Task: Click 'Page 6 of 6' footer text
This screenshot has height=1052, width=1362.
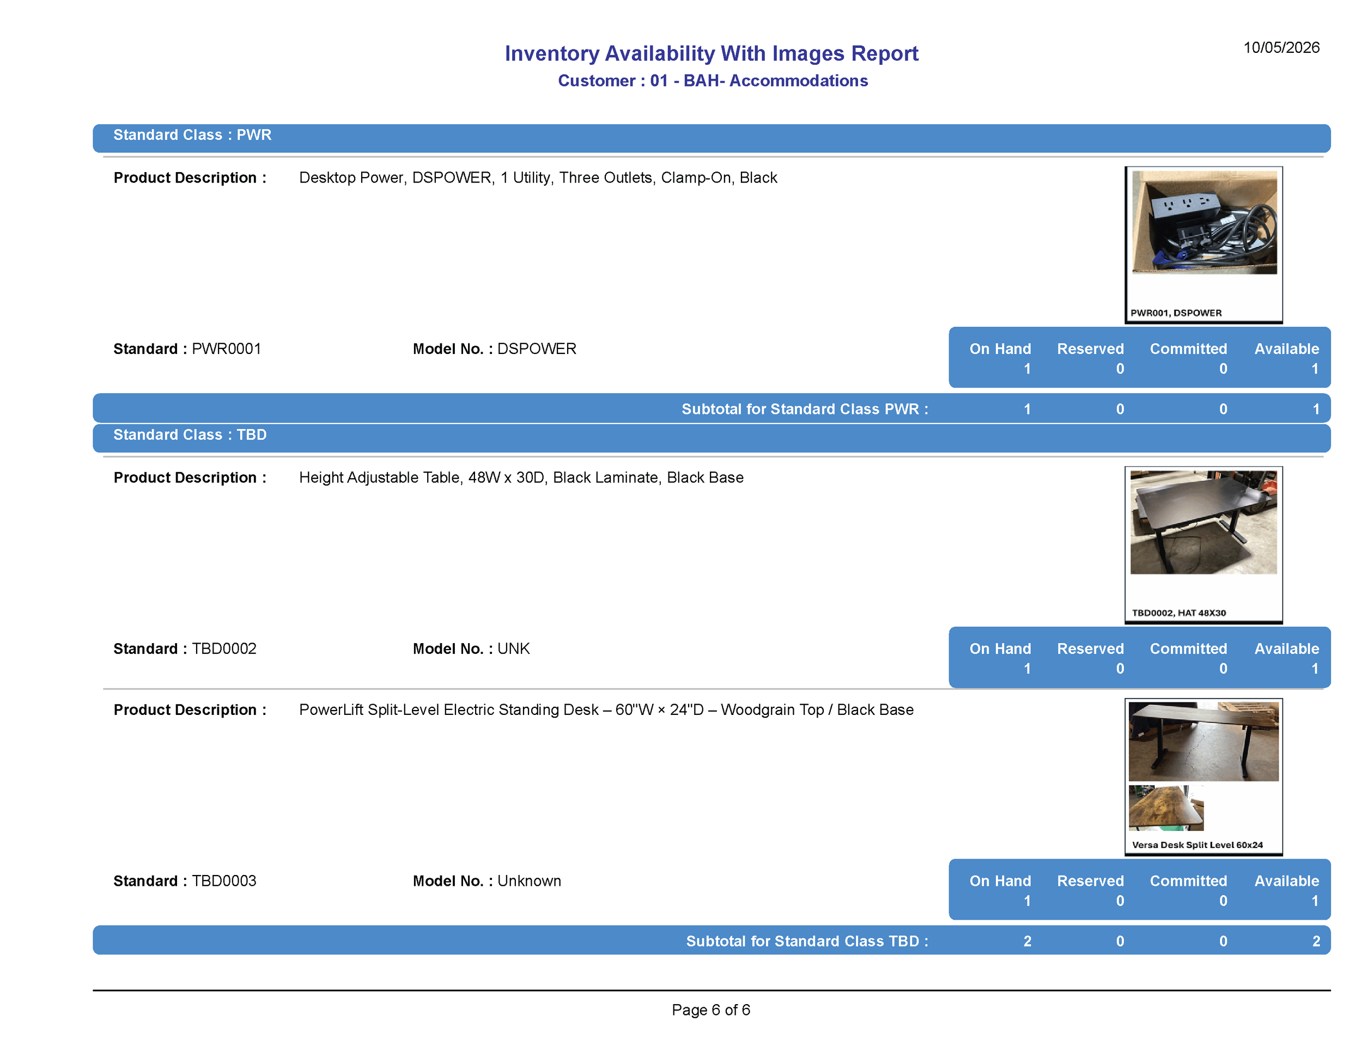Action: click(x=711, y=1010)
